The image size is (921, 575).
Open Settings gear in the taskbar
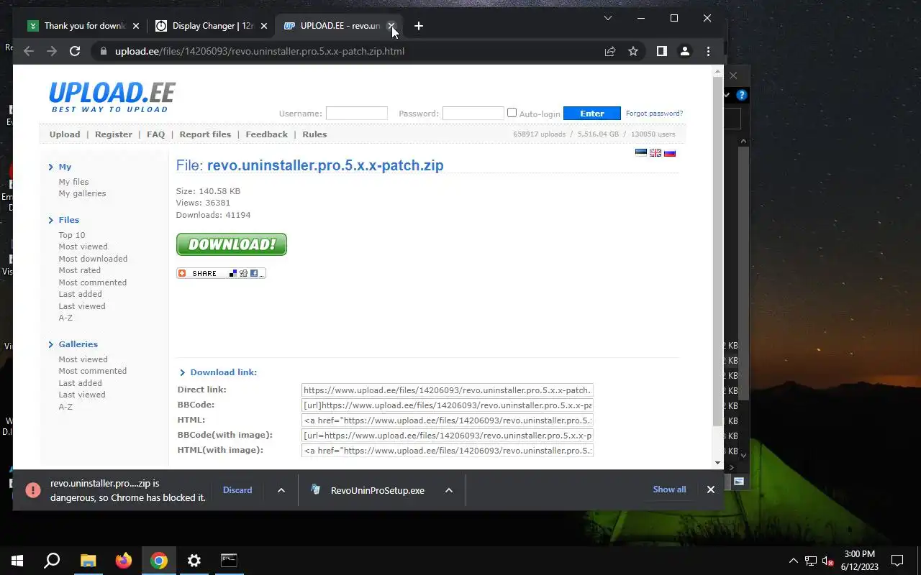click(x=194, y=561)
